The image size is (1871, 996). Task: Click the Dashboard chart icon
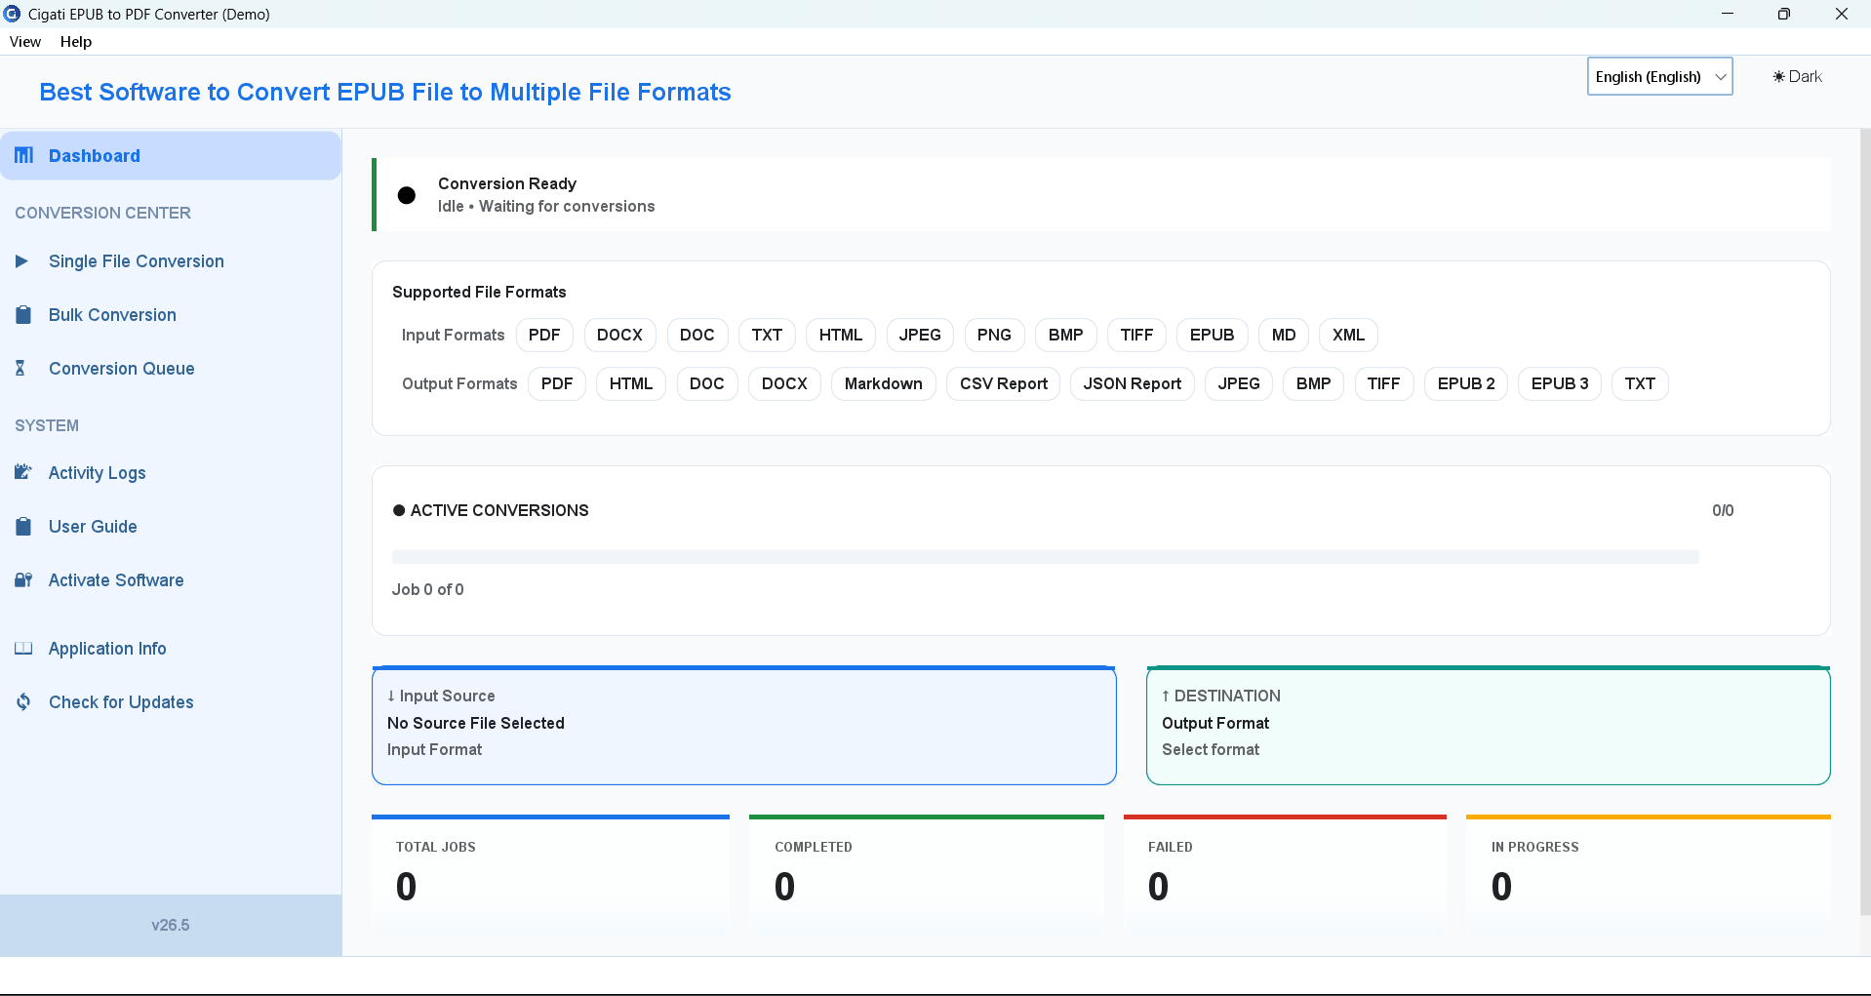click(x=24, y=155)
